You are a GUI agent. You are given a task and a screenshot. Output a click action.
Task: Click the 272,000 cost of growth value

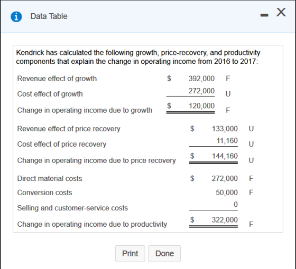tap(201, 91)
